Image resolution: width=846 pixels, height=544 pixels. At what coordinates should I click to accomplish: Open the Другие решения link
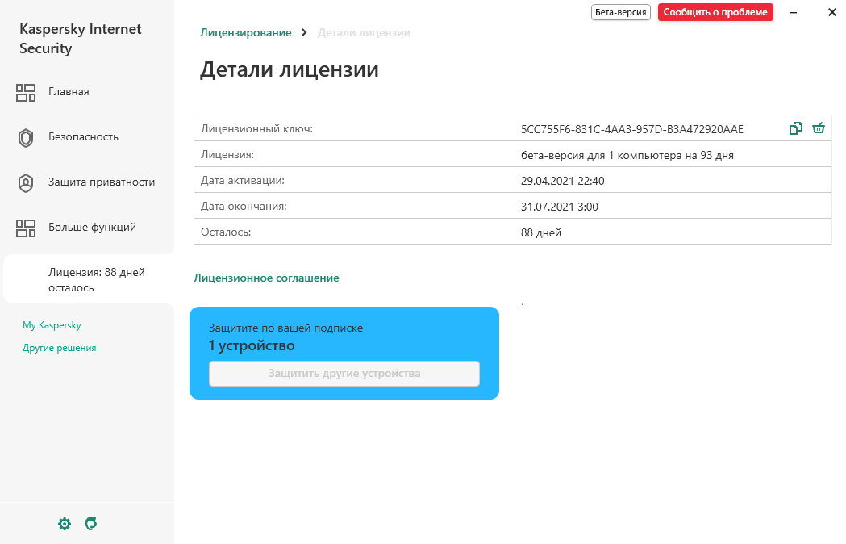[60, 348]
